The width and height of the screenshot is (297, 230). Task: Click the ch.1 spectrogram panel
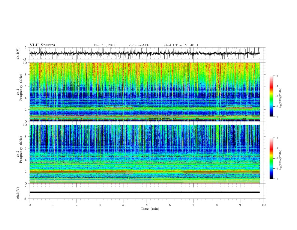tap(144, 92)
